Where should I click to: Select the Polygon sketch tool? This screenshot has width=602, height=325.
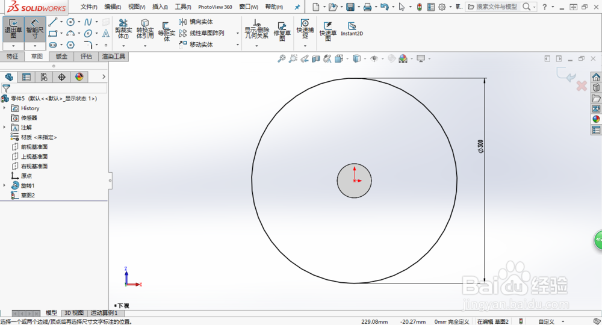click(70, 45)
